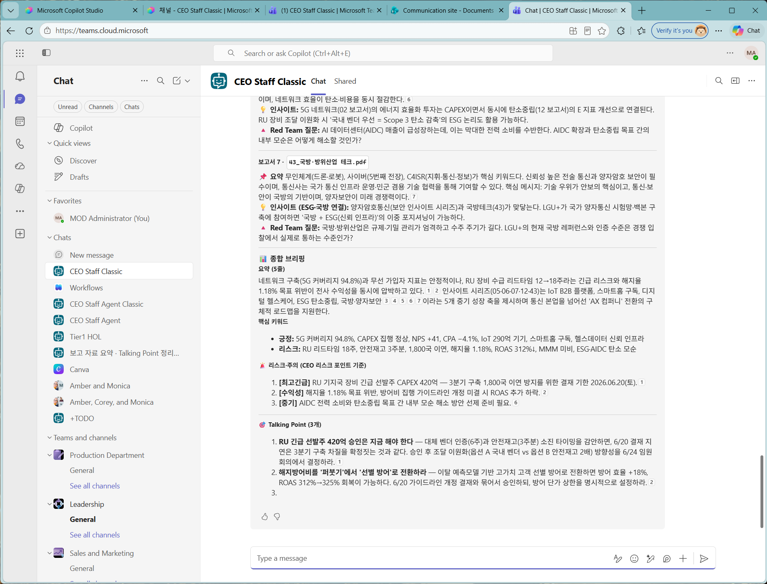Image resolution: width=767 pixels, height=584 pixels.
Task: Open the browser tab search dropdown
Action: [x=11, y=11]
